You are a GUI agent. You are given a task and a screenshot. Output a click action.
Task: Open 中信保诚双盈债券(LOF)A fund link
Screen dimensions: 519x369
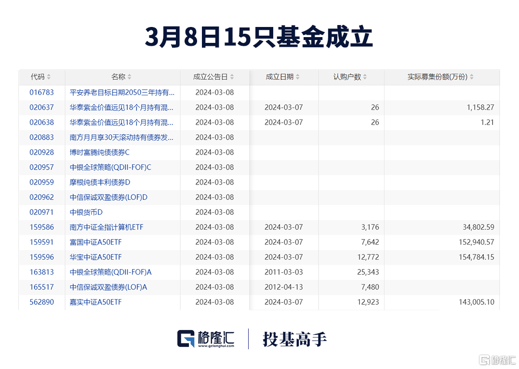click(108, 287)
